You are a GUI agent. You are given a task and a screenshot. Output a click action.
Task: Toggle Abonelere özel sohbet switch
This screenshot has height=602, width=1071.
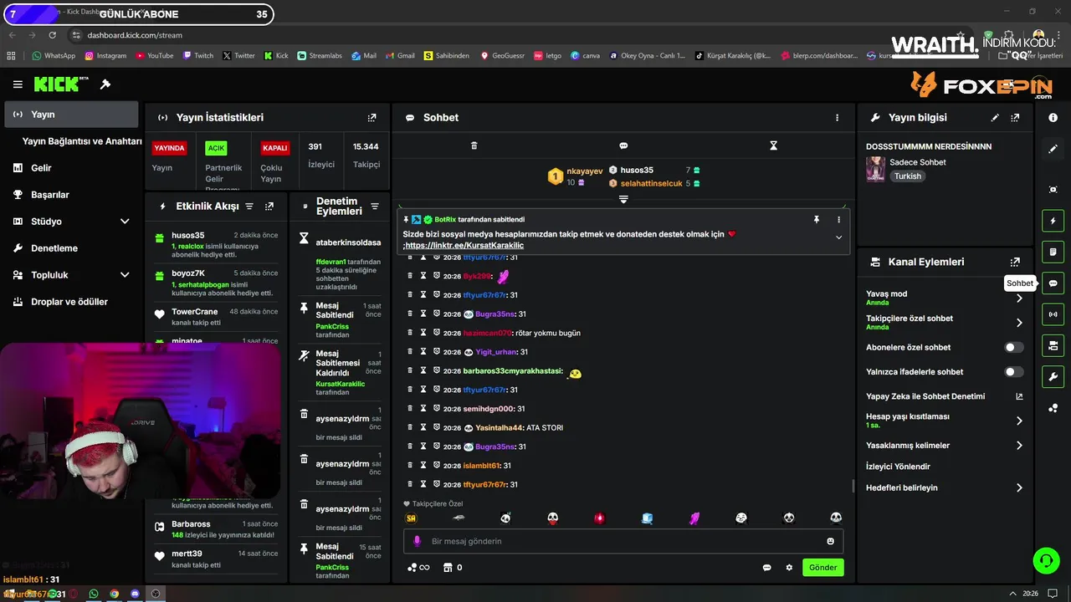pos(1013,347)
